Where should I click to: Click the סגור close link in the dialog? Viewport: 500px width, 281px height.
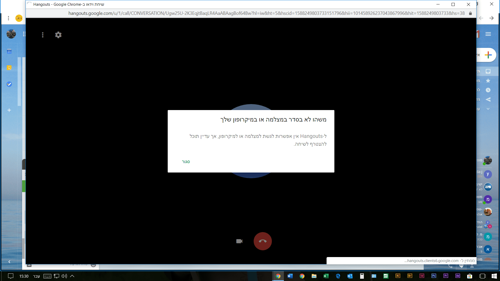pyautogui.click(x=186, y=162)
